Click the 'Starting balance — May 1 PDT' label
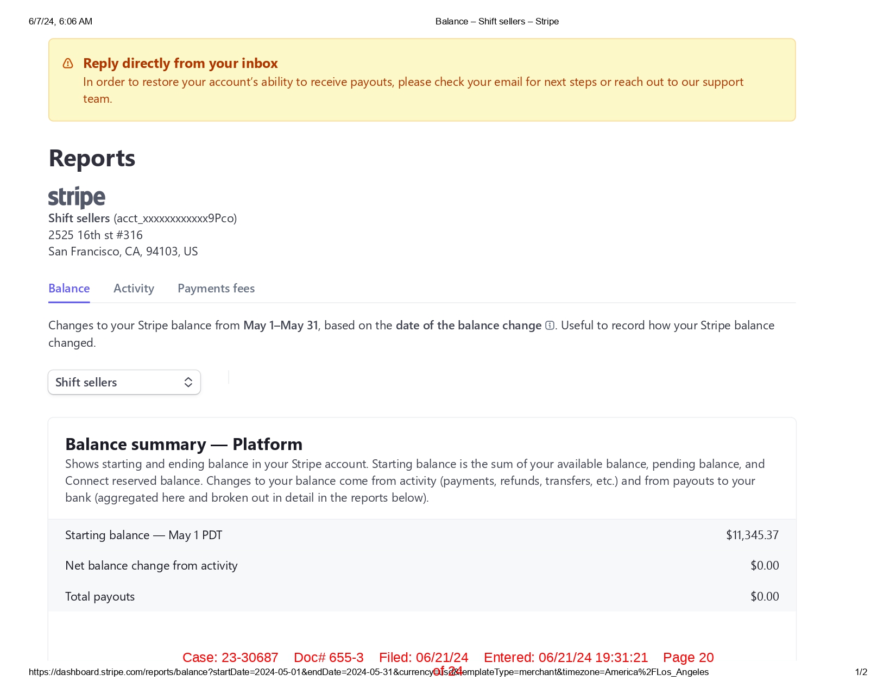This screenshot has width=896, height=693. point(143,535)
